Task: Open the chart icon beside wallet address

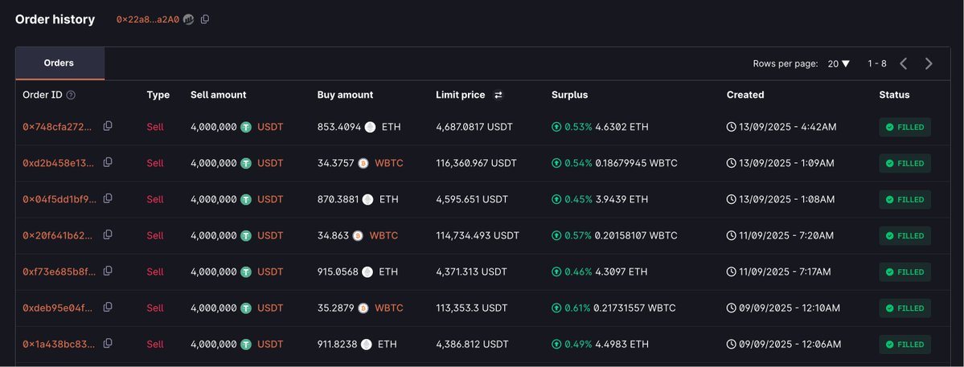Action: click(189, 19)
